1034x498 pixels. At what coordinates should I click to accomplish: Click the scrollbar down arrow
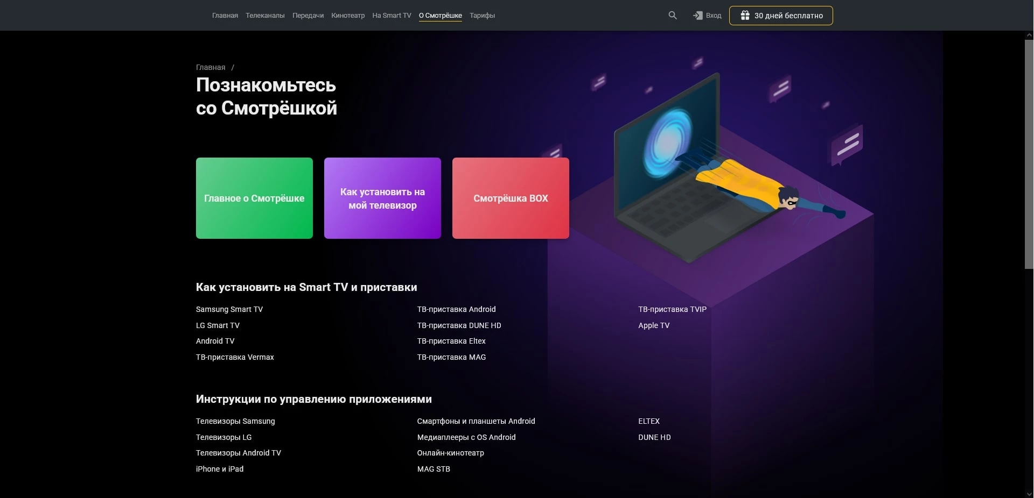click(x=1029, y=494)
